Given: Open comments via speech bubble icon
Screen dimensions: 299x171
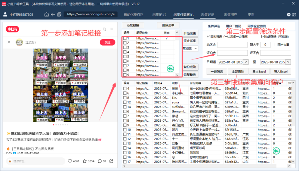Looking at the screenshot, I should [99, 161].
